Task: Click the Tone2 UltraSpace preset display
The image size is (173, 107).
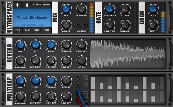Action: [x=32, y=18]
